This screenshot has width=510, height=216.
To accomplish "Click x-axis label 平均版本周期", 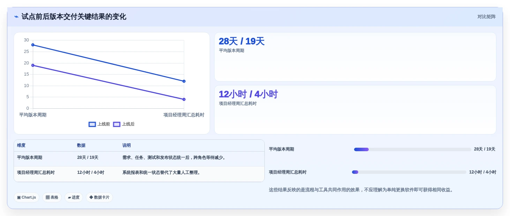I will 33,115.
